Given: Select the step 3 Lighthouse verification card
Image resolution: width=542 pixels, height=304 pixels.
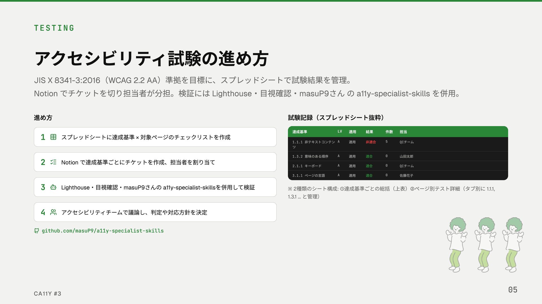Looking at the screenshot, I should [155, 187].
